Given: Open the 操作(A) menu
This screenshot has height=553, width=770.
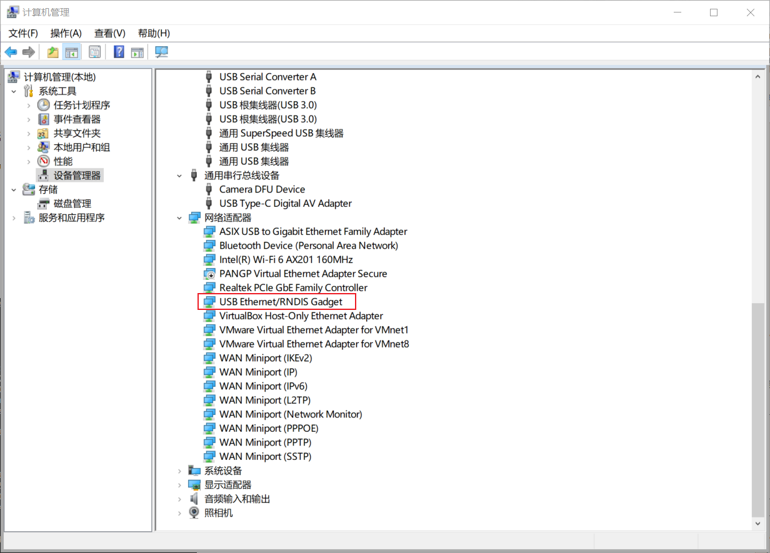Looking at the screenshot, I should click(66, 33).
